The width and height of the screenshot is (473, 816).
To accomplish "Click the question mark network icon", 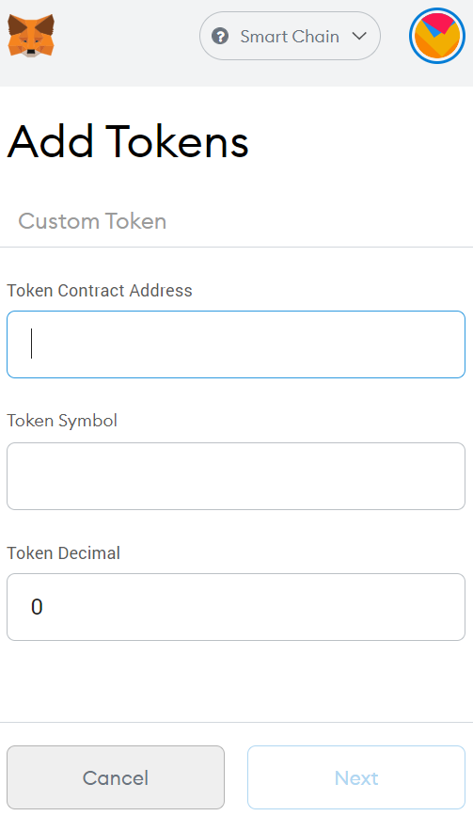I will (x=220, y=37).
